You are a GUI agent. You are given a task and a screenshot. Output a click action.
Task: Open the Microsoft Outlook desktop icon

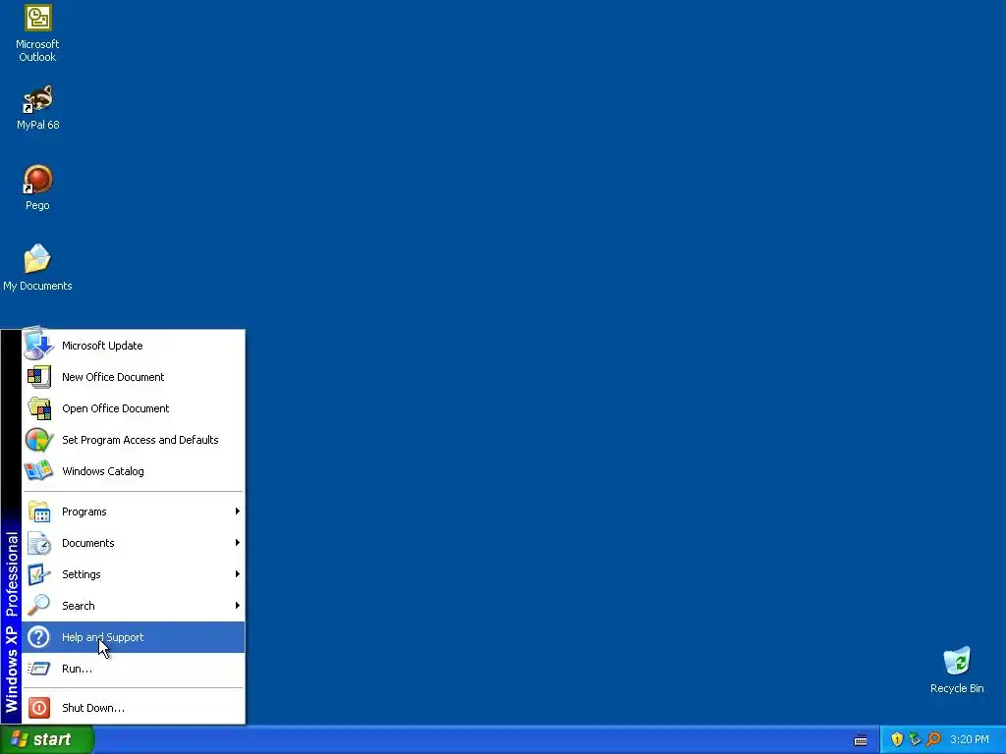click(x=38, y=33)
